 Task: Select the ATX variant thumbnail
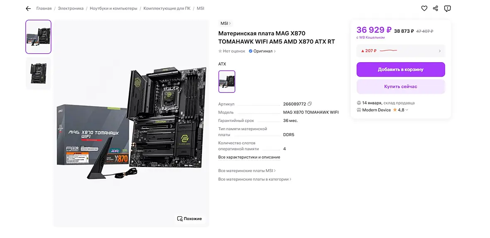pyautogui.click(x=227, y=82)
